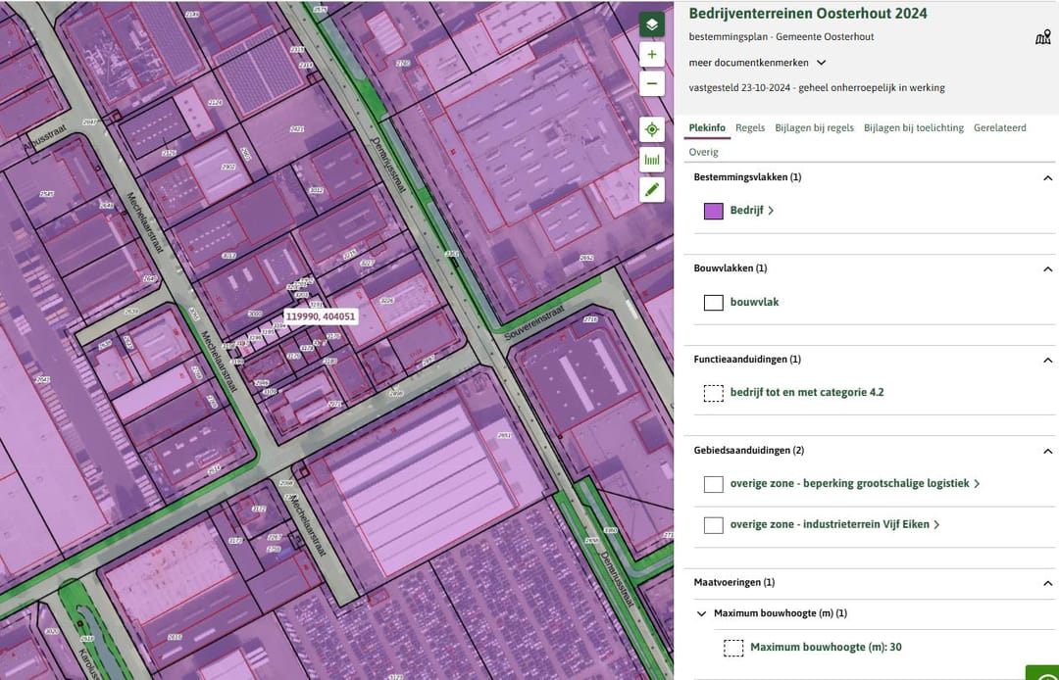Center map on my current location

click(652, 129)
